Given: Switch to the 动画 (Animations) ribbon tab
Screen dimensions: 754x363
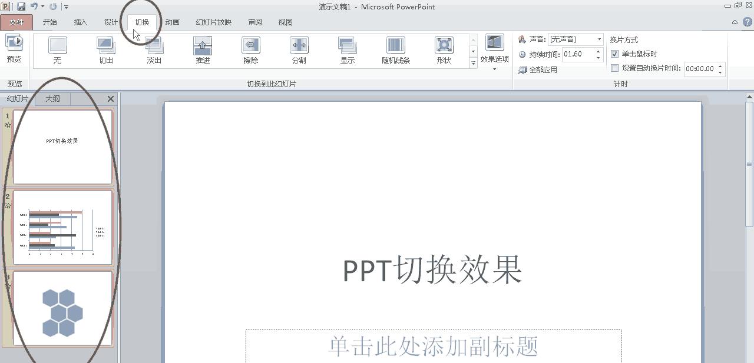Looking at the screenshot, I should tap(171, 22).
